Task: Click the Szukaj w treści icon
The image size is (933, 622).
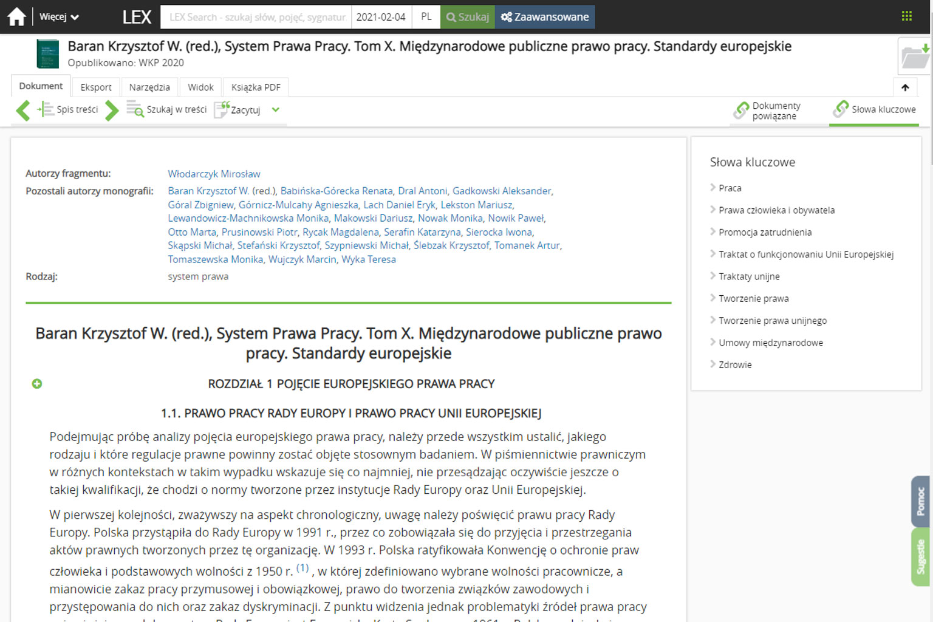Action: (x=135, y=109)
